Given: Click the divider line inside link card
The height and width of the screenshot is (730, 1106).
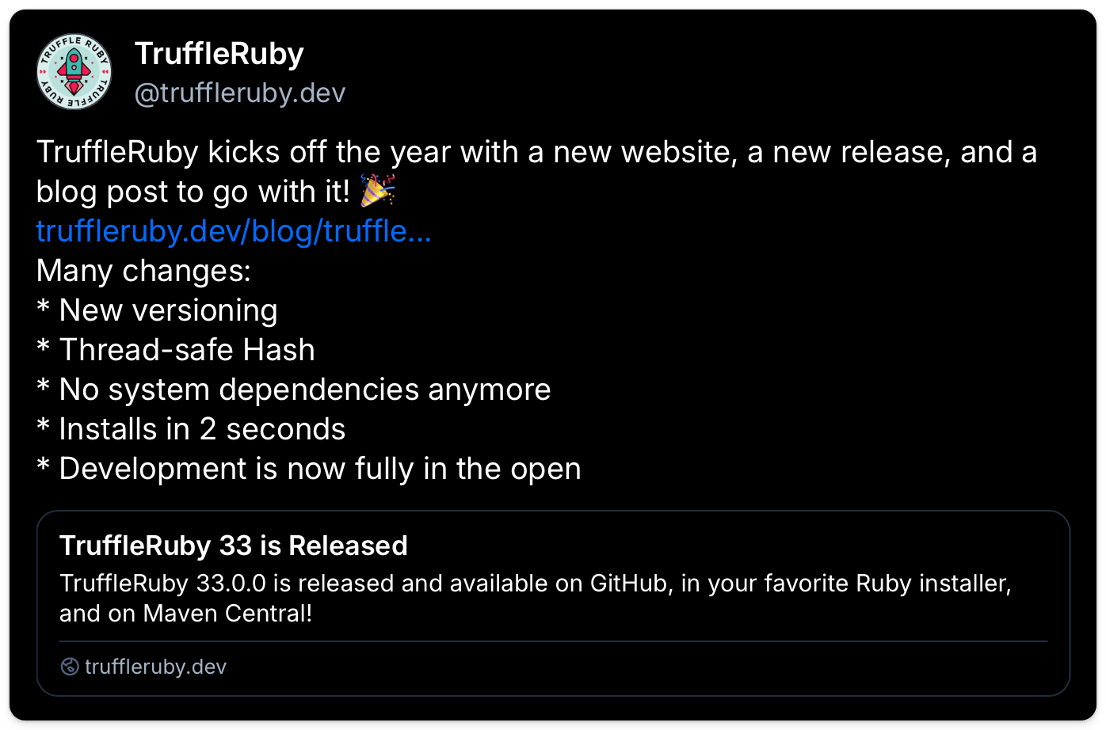Looking at the screenshot, I should tap(553, 641).
